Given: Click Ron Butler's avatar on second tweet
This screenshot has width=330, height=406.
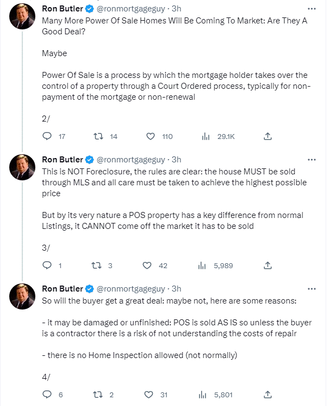Looking at the screenshot, I should 24,167.
